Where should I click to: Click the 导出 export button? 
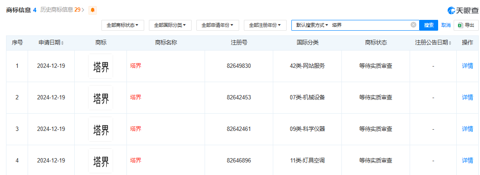click(466, 25)
